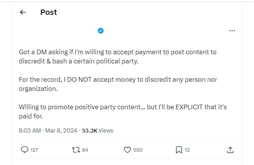Click the 127 replies count
This screenshot has width=254, height=165.
(34, 150)
